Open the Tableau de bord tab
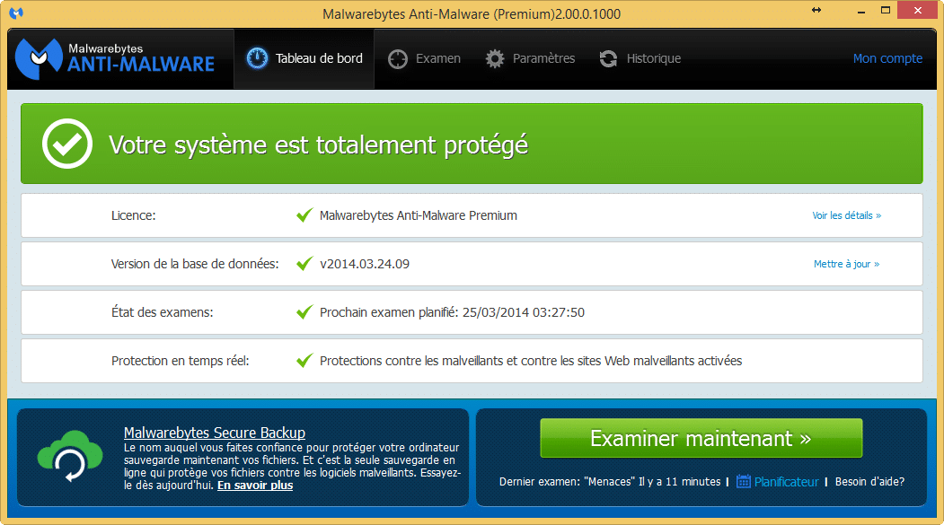 pyautogui.click(x=304, y=58)
